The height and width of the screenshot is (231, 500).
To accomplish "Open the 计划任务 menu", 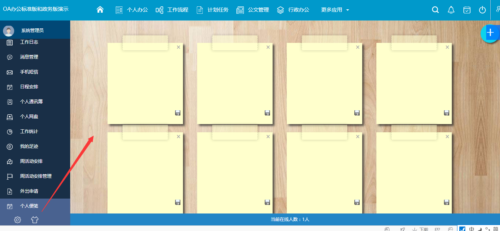I will [212, 10].
